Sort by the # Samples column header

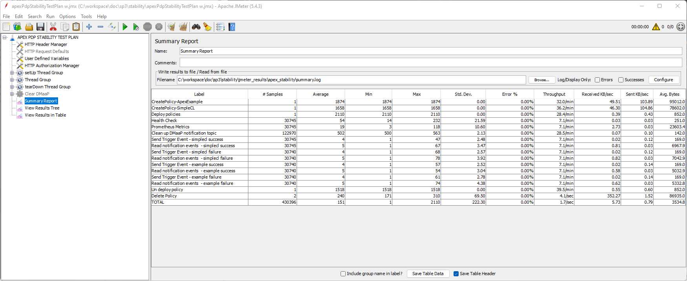point(272,94)
